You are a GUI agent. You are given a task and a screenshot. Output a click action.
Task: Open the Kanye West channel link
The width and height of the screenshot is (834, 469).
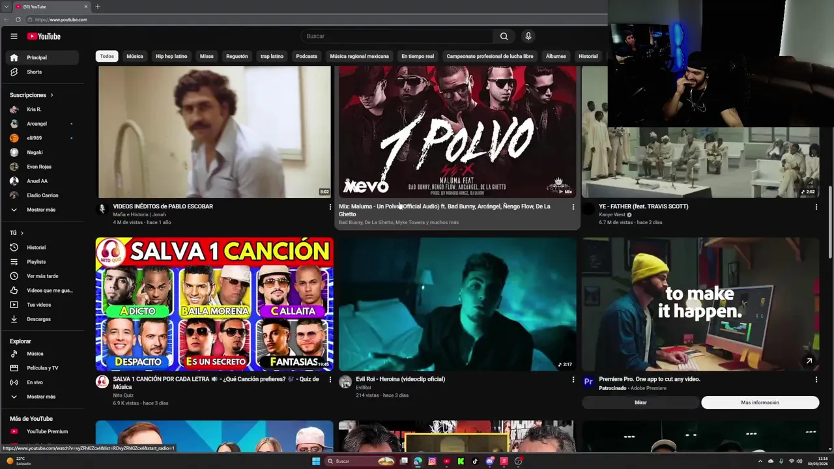point(612,214)
